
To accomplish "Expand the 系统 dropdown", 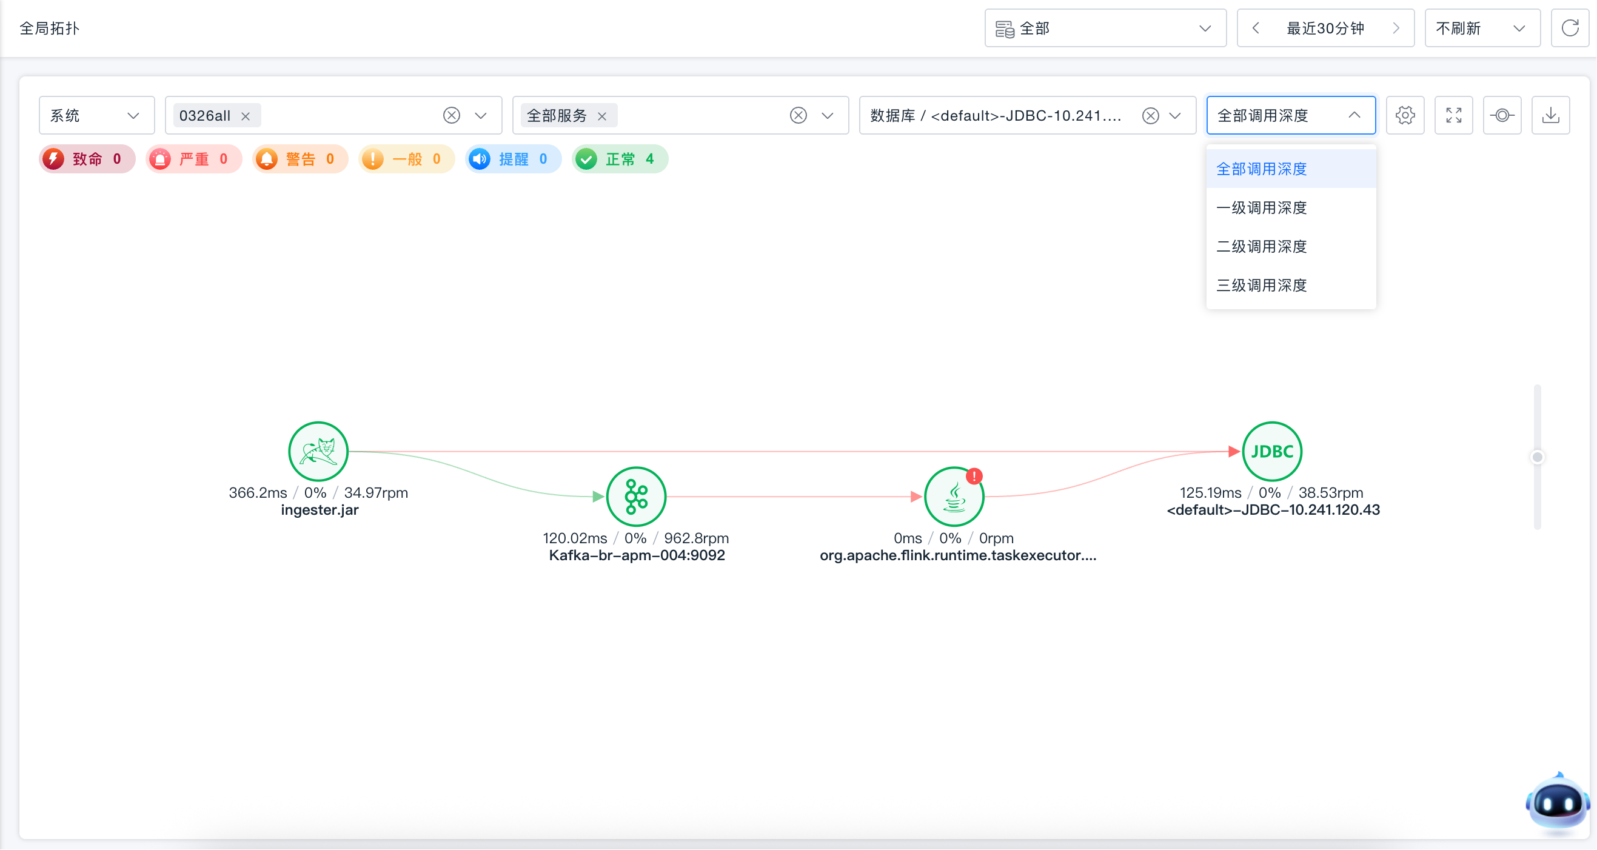I will pyautogui.click(x=97, y=115).
